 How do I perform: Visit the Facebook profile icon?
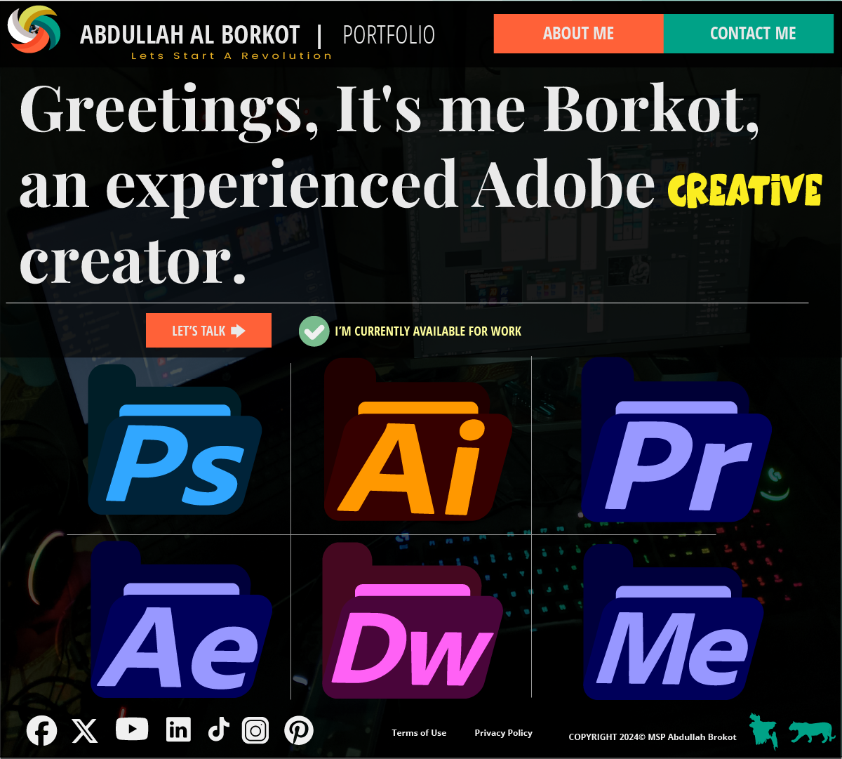click(x=41, y=731)
